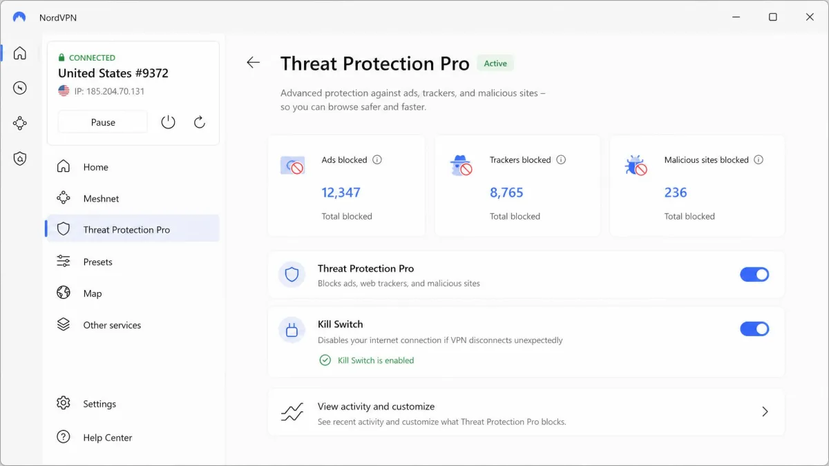The width and height of the screenshot is (829, 466).
Task: Click the NordVPN logo in title bar
Action: tap(19, 17)
